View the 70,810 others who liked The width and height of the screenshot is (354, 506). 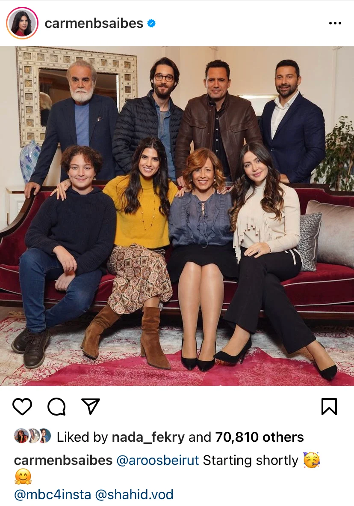pos(259,437)
